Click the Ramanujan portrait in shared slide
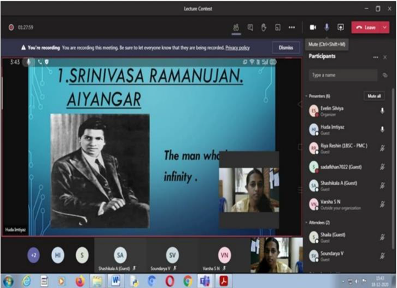The image size is (397, 288). coord(100,171)
